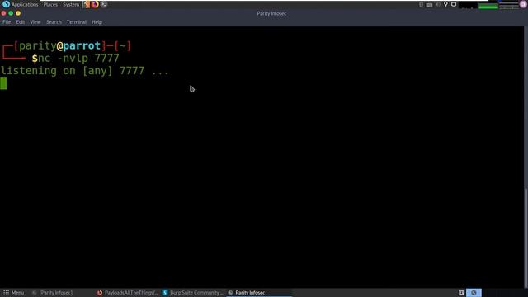Click the battery tray icon

click(429, 4)
